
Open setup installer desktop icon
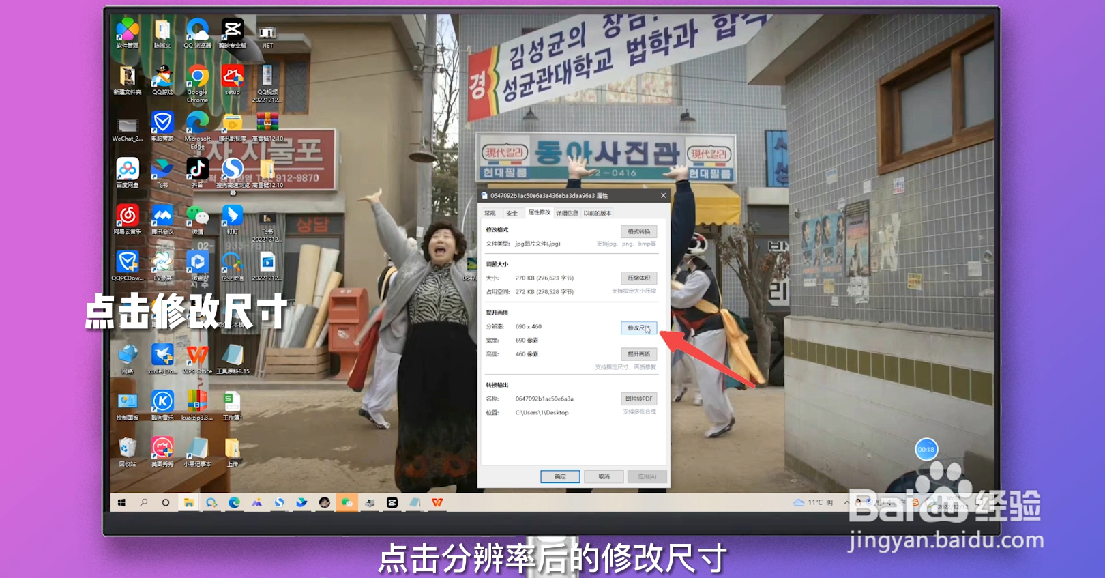coord(233,81)
